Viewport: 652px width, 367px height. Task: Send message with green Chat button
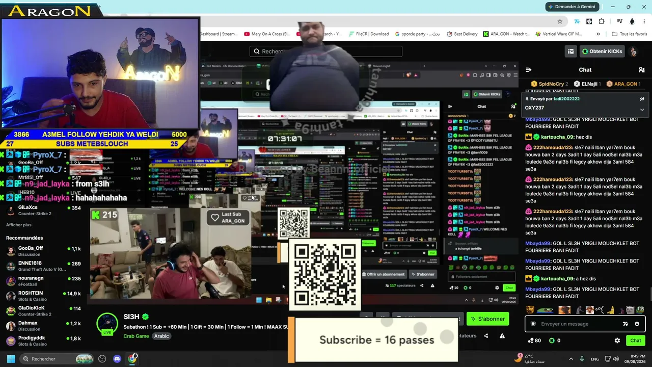click(636, 340)
